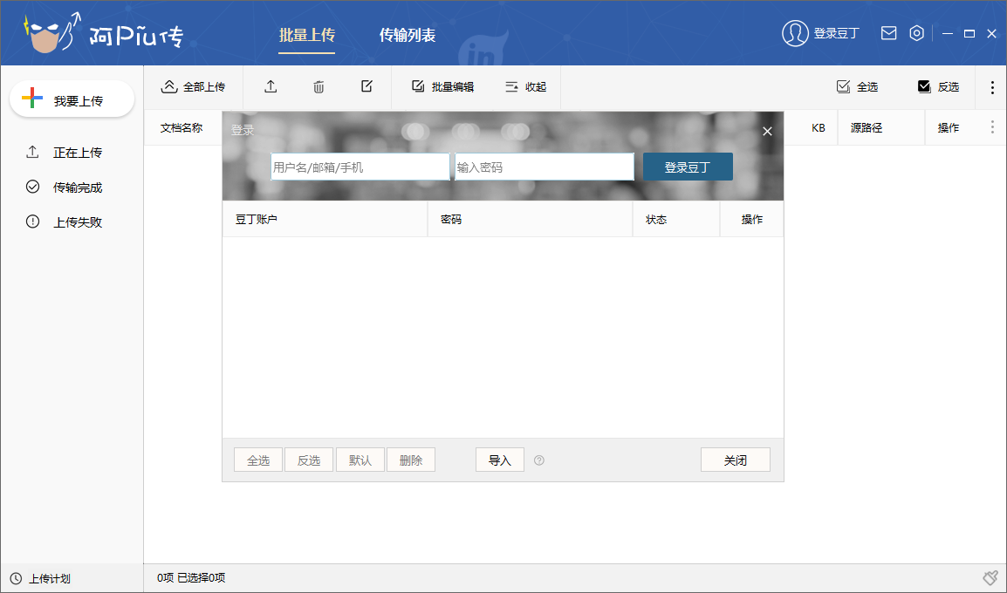Click the 登录豆丁 user avatar icon
Viewport: 1007px width, 593px height.
(795, 33)
